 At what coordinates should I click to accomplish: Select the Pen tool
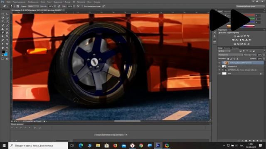(x=3, y=40)
